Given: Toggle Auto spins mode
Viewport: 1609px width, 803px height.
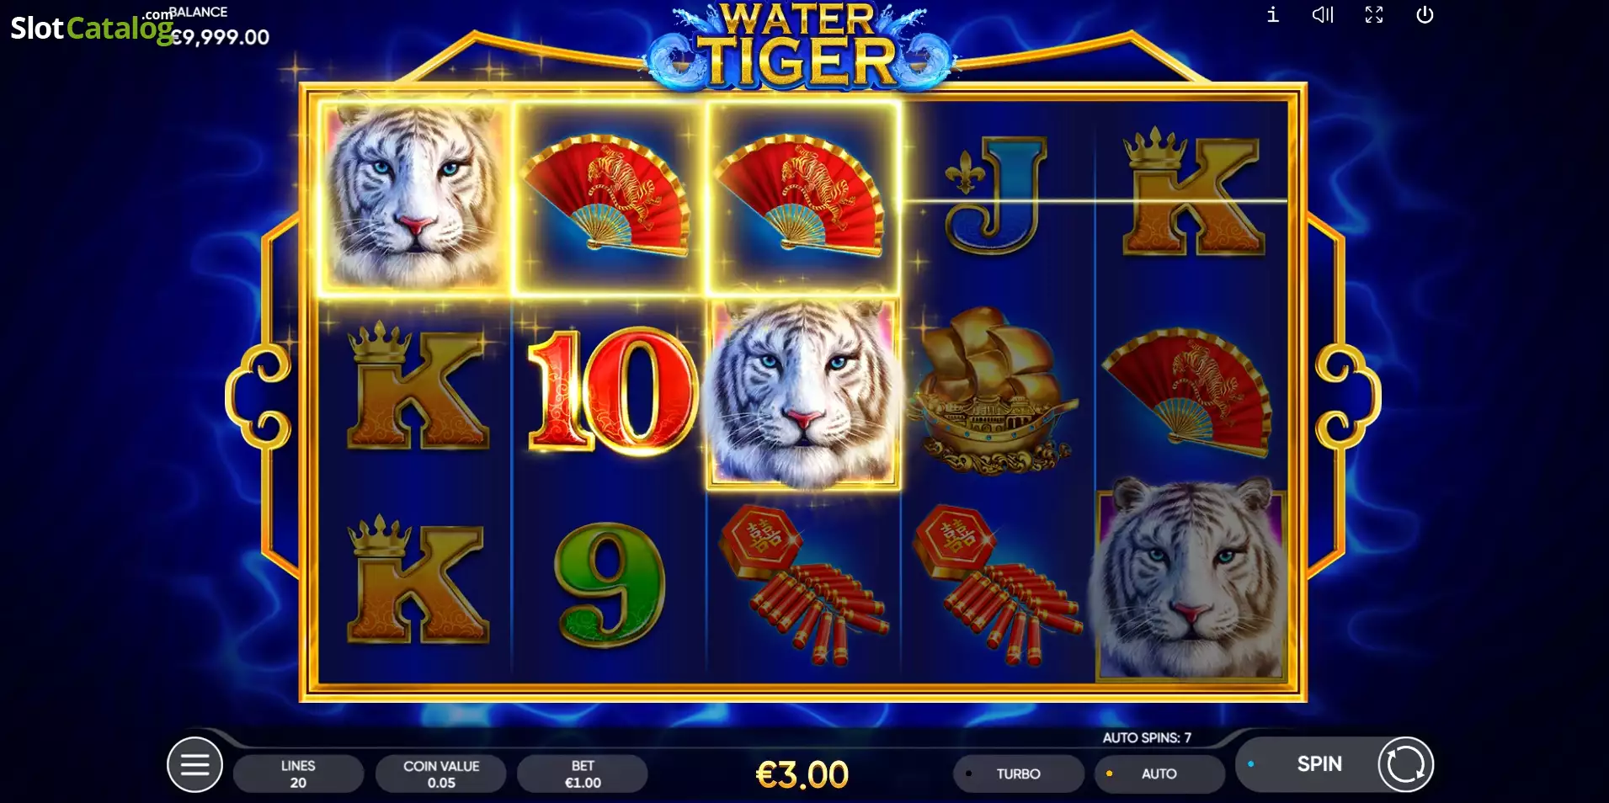Looking at the screenshot, I should [1159, 774].
